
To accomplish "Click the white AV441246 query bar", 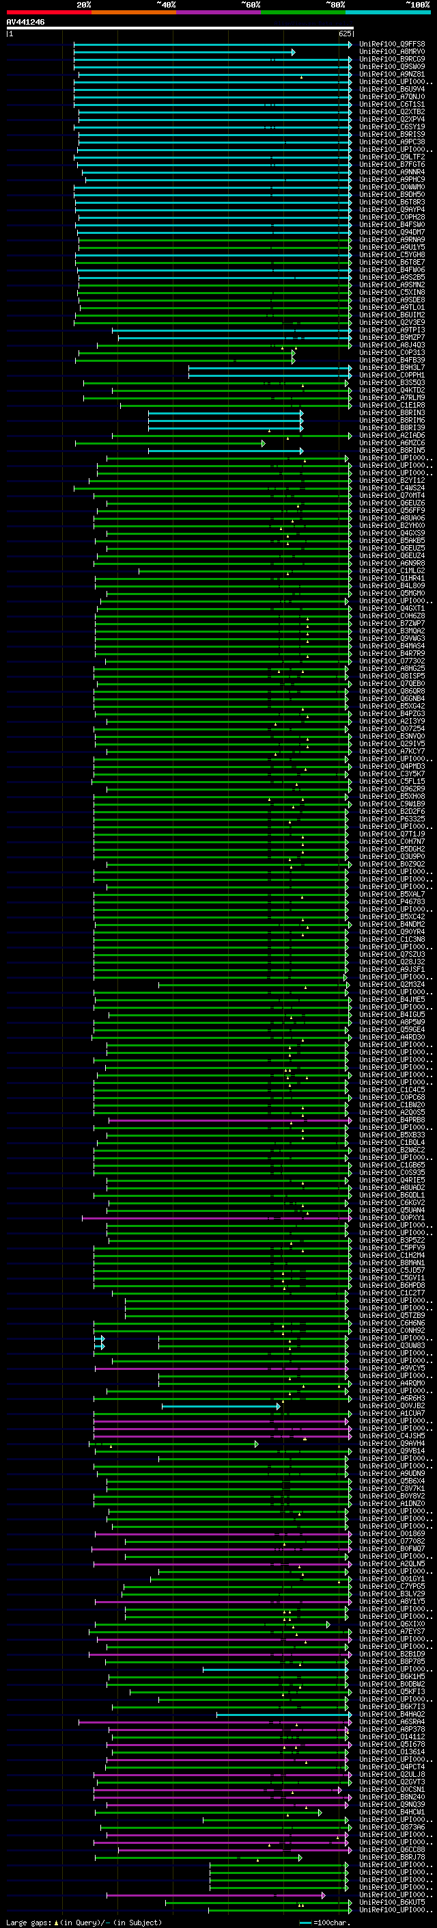I will click(180, 27).
